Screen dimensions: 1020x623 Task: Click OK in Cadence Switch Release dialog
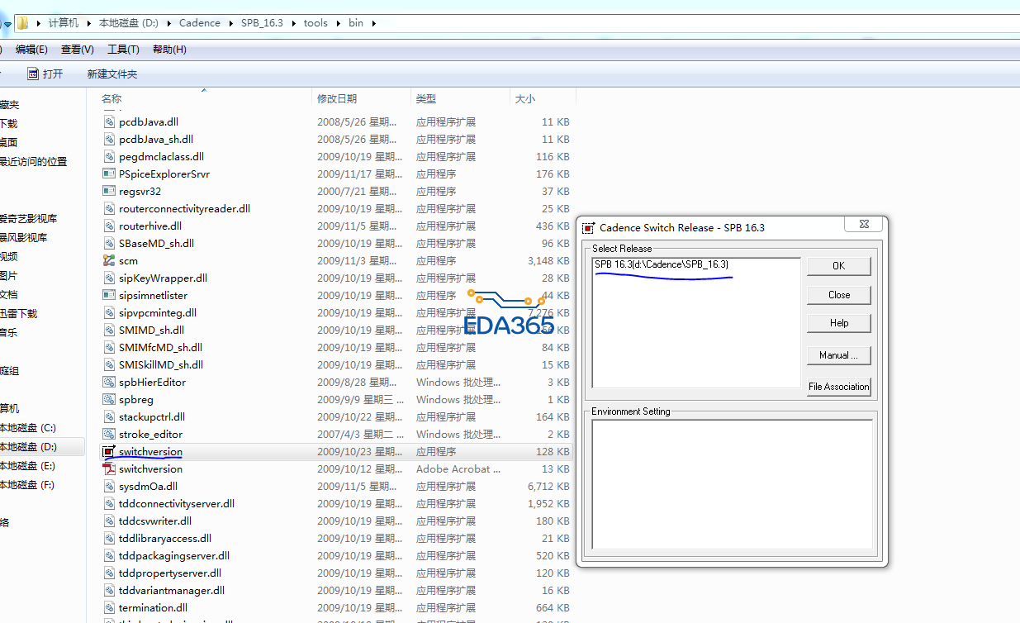(838, 266)
